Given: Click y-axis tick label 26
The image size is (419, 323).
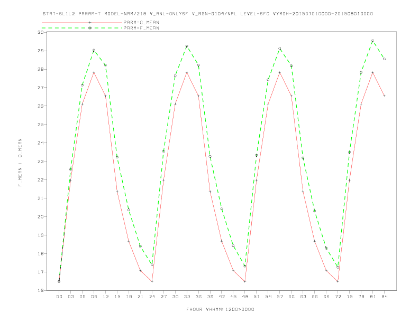Looking at the screenshot, I should coord(41,106).
